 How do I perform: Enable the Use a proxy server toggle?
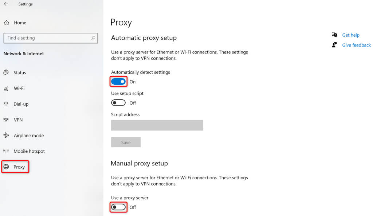pos(118,207)
